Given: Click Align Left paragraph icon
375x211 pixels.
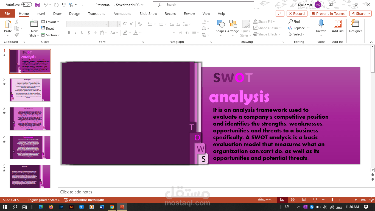Looking at the screenshot, I should point(150,33).
